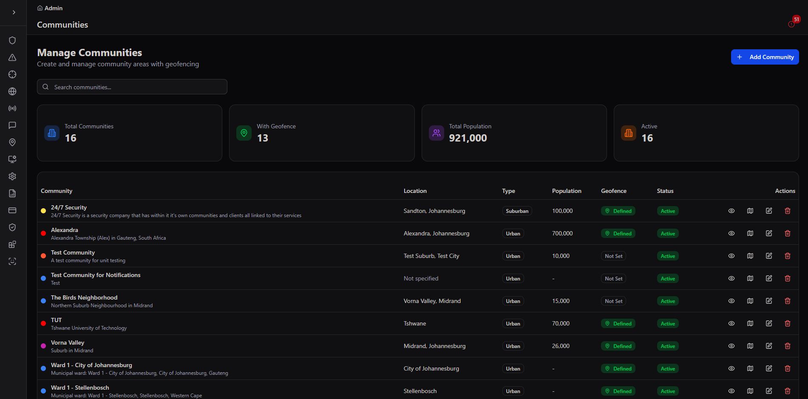Edit Ward 1 - City of Johannesburg

coord(769,368)
